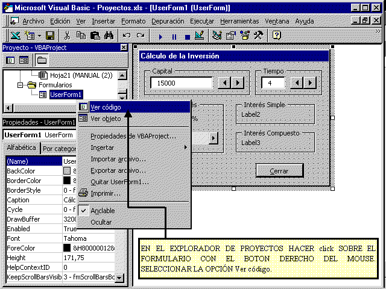Click the Capital spinner right arrow

click(x=238, y=83)
